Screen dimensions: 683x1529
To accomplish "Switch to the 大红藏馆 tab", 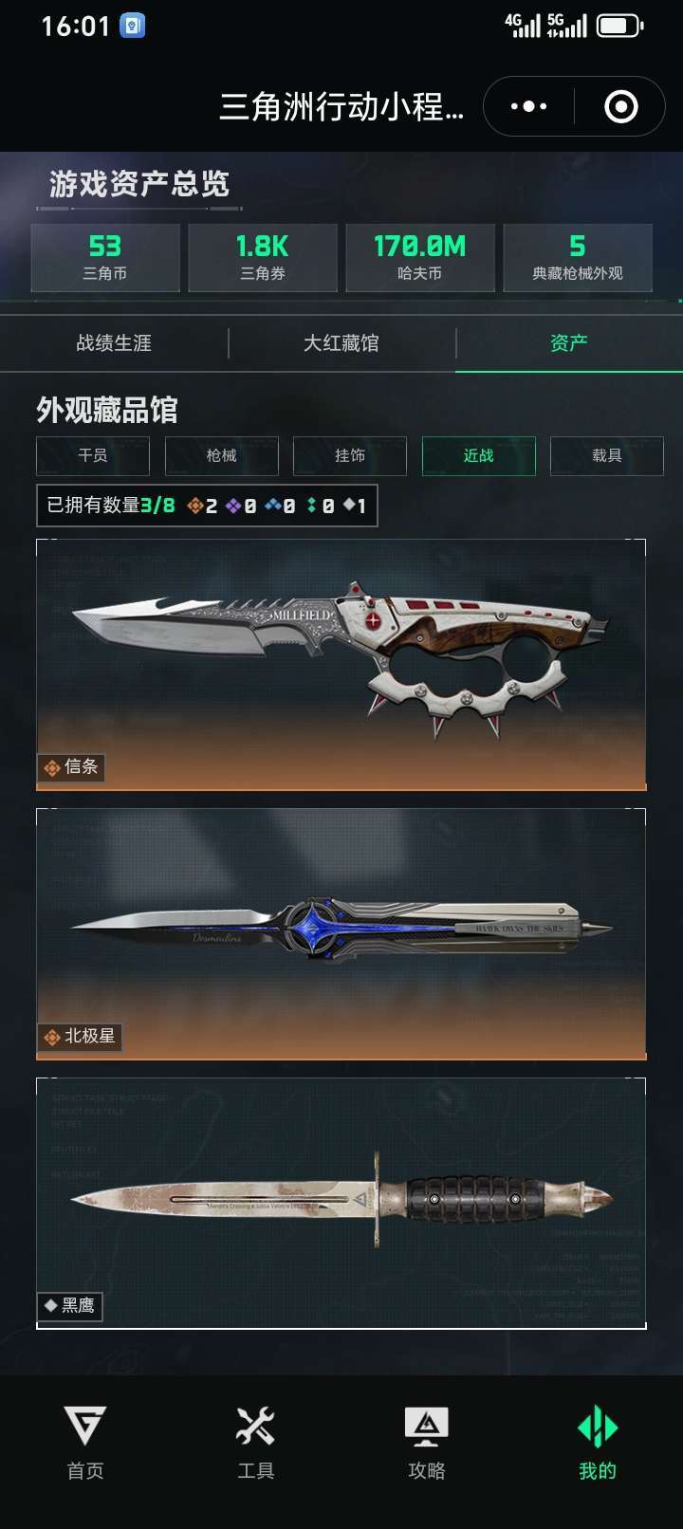I will pyautogui.click(x=341, y=342).
